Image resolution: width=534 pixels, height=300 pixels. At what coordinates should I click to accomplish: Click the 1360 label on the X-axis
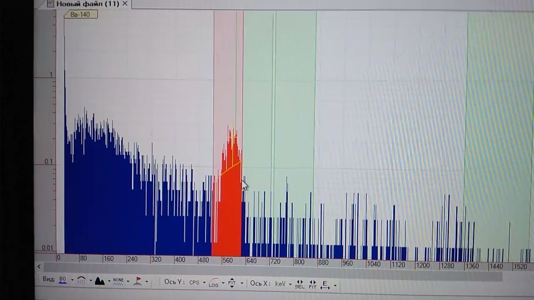(x=472, y=265)
